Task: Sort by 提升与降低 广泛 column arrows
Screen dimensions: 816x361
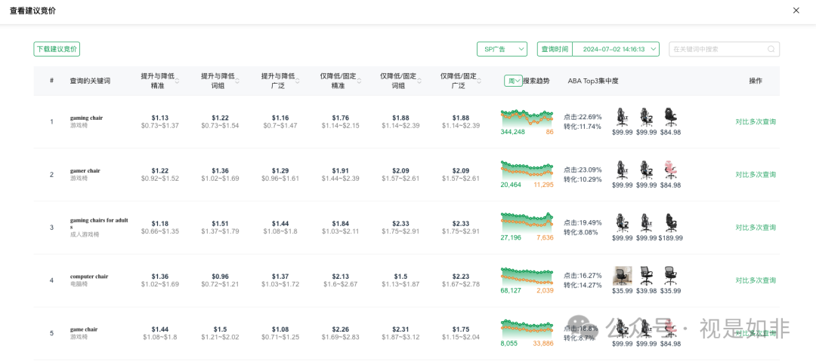Action: tap(298, 81)
